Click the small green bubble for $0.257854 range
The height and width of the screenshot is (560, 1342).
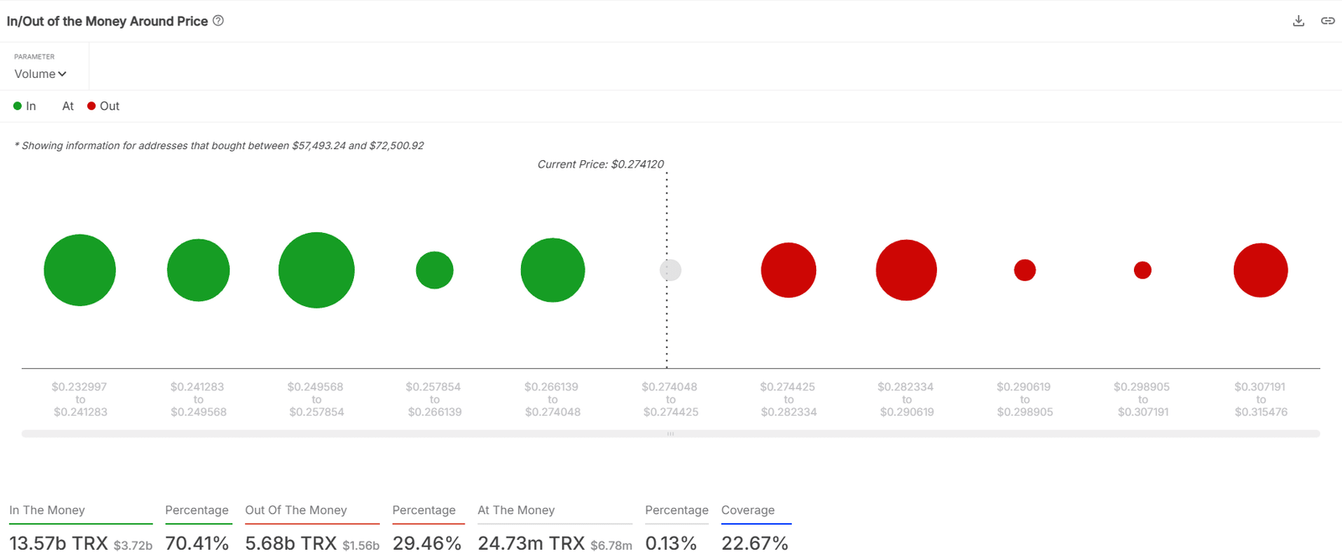pyautogui.click(x=434, y=270)
